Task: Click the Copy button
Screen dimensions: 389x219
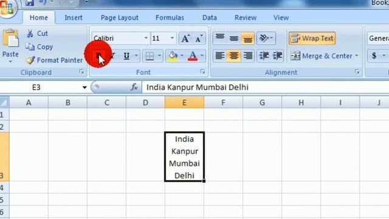Action: (x=40, y=47)
